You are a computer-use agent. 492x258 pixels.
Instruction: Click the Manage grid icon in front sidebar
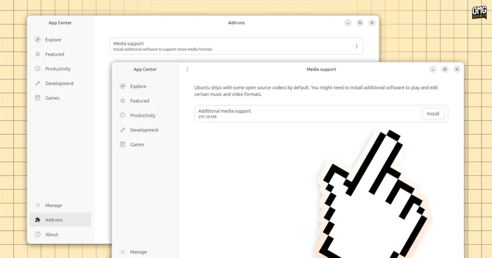click(x=123, y=252)
